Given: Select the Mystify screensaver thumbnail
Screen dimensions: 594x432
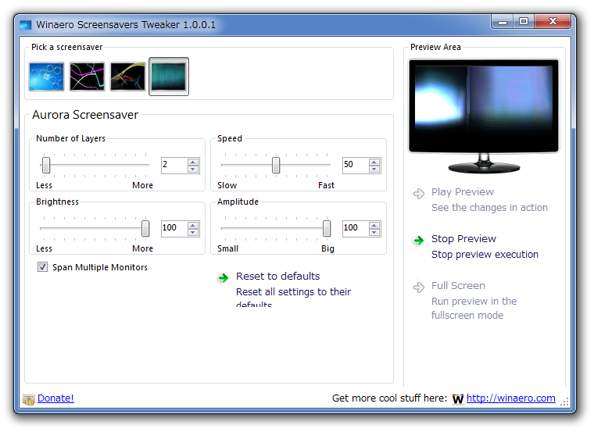Looking at the screenshot, I should click(87, 77).
